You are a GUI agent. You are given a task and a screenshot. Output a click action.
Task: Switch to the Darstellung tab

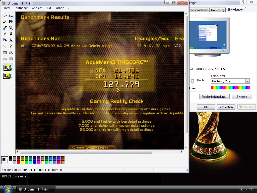coord(218,10)
